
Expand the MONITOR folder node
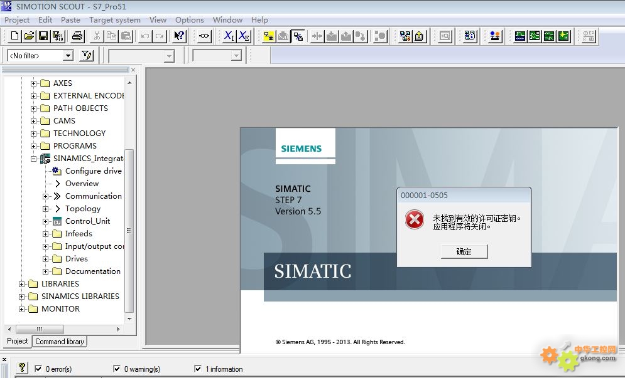[21, 309]
